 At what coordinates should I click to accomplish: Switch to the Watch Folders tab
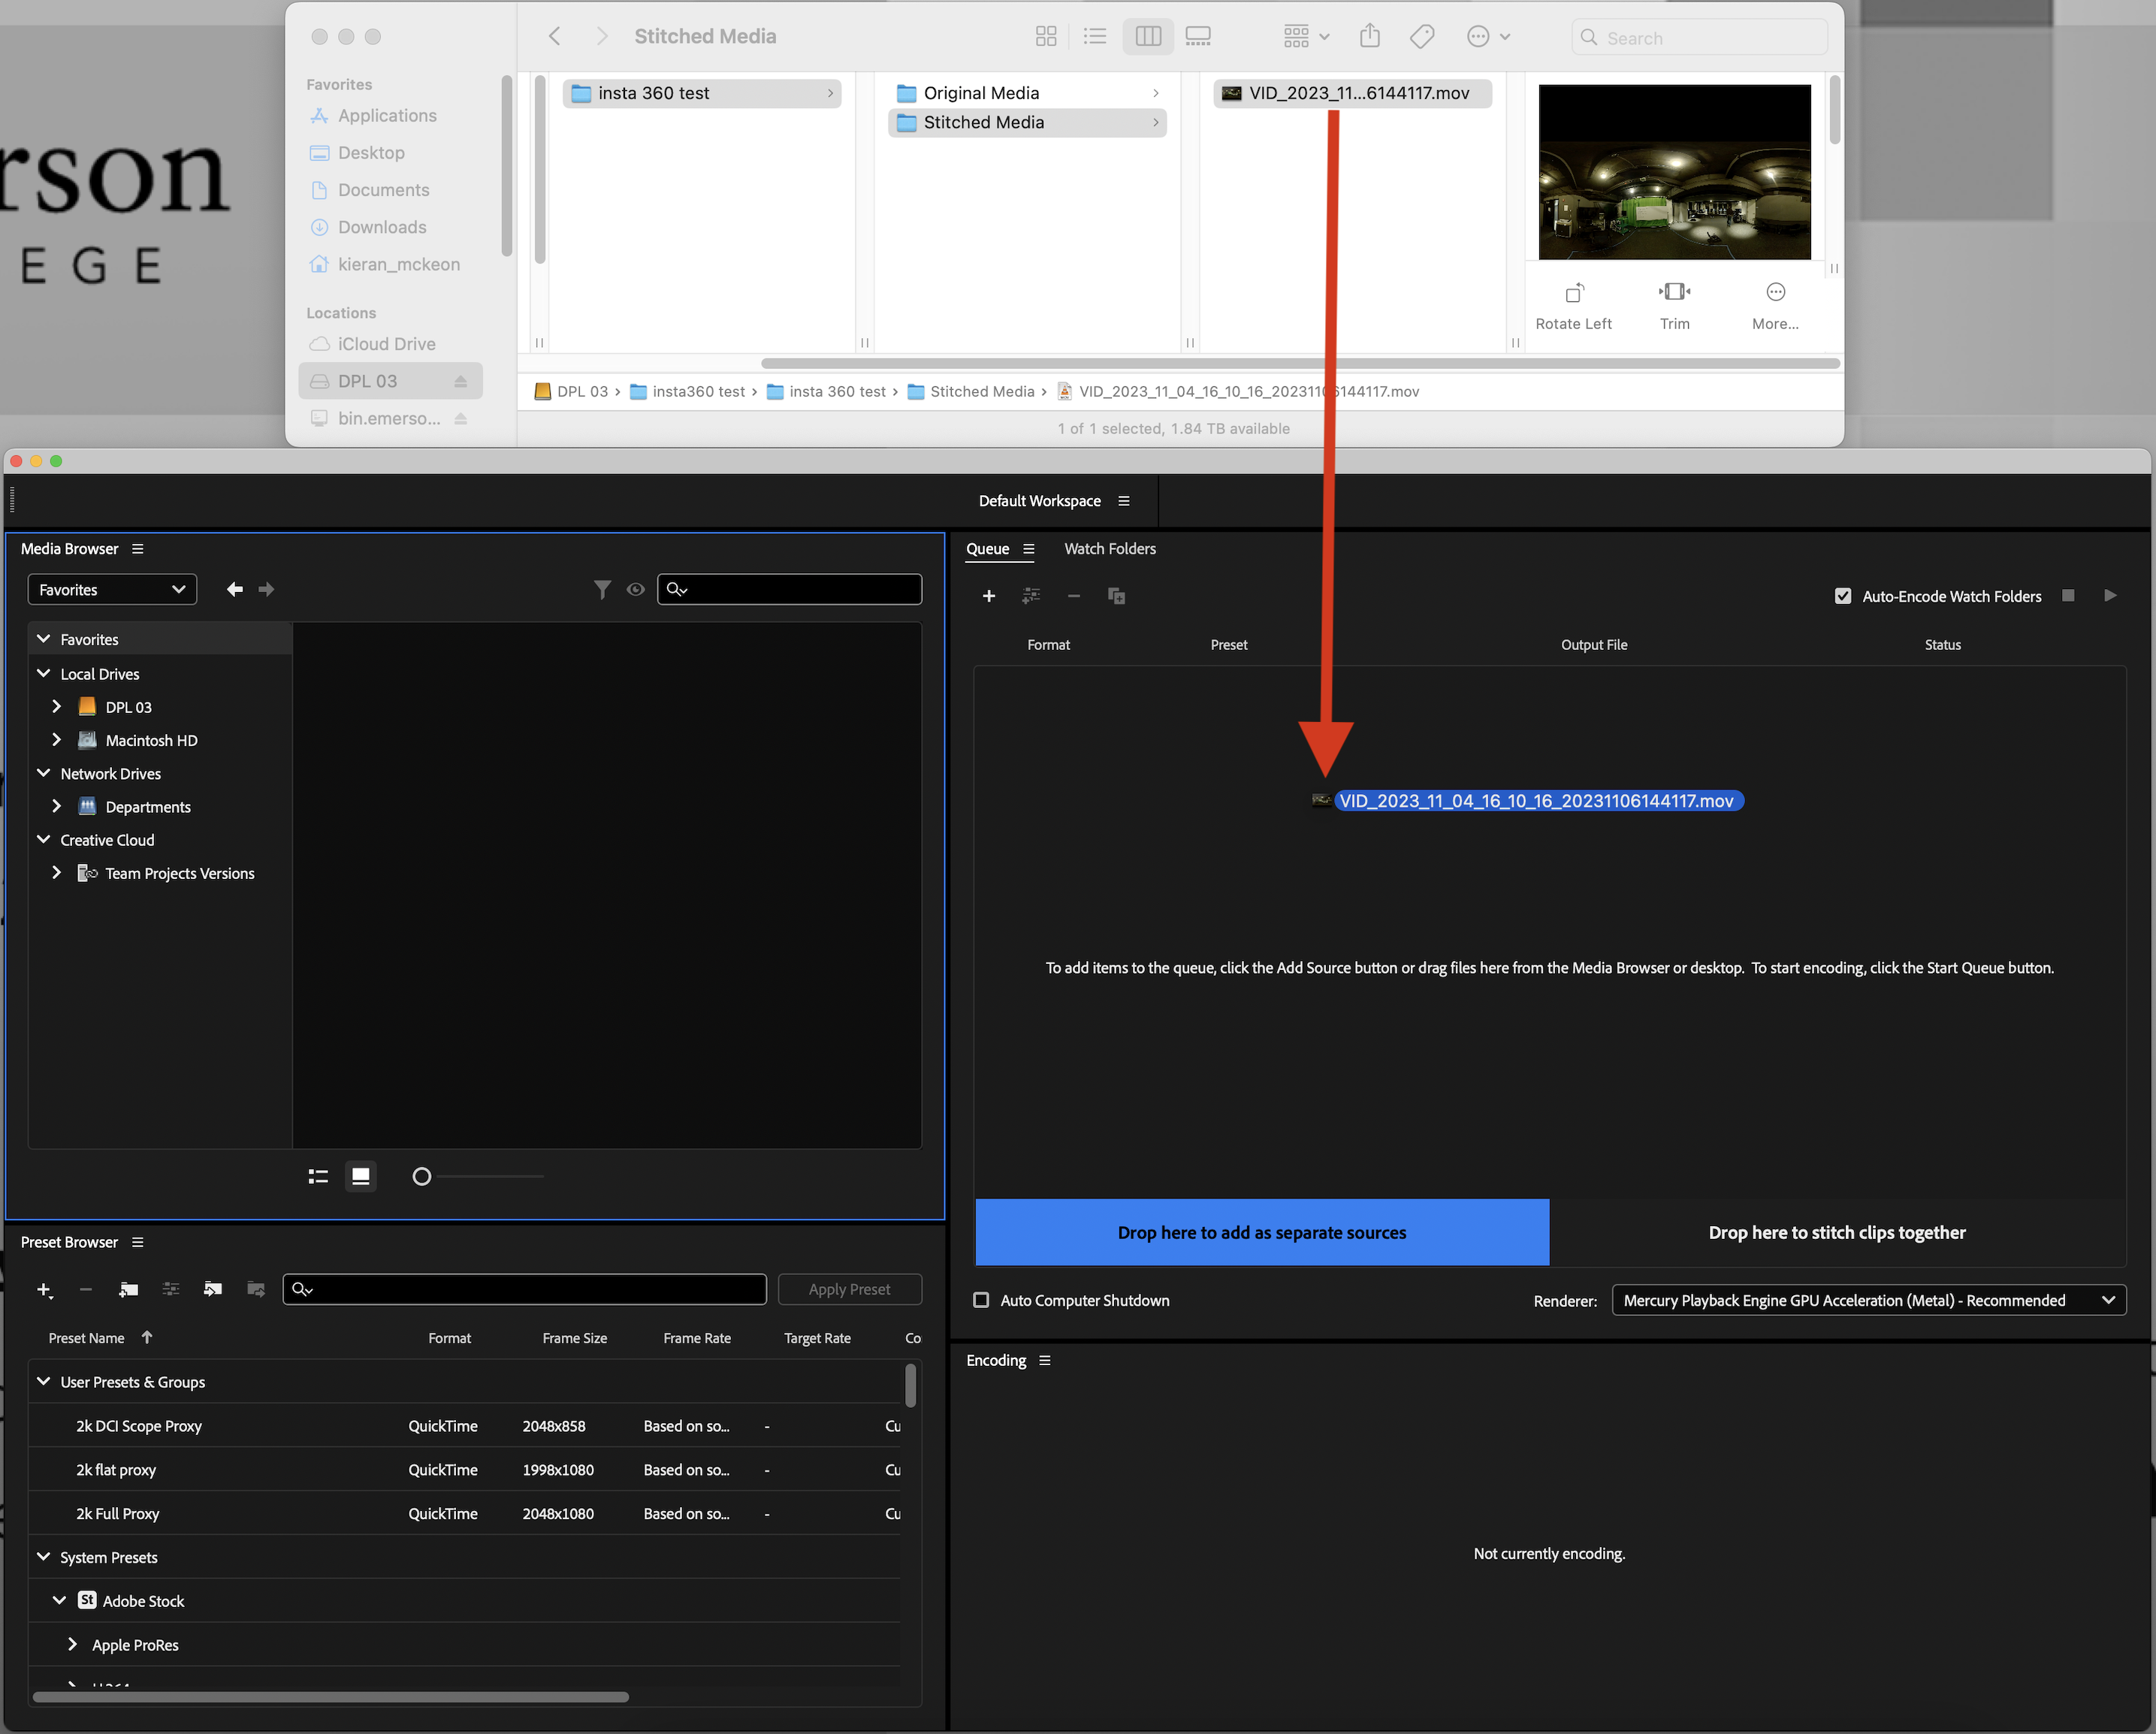pos(1110,549)
